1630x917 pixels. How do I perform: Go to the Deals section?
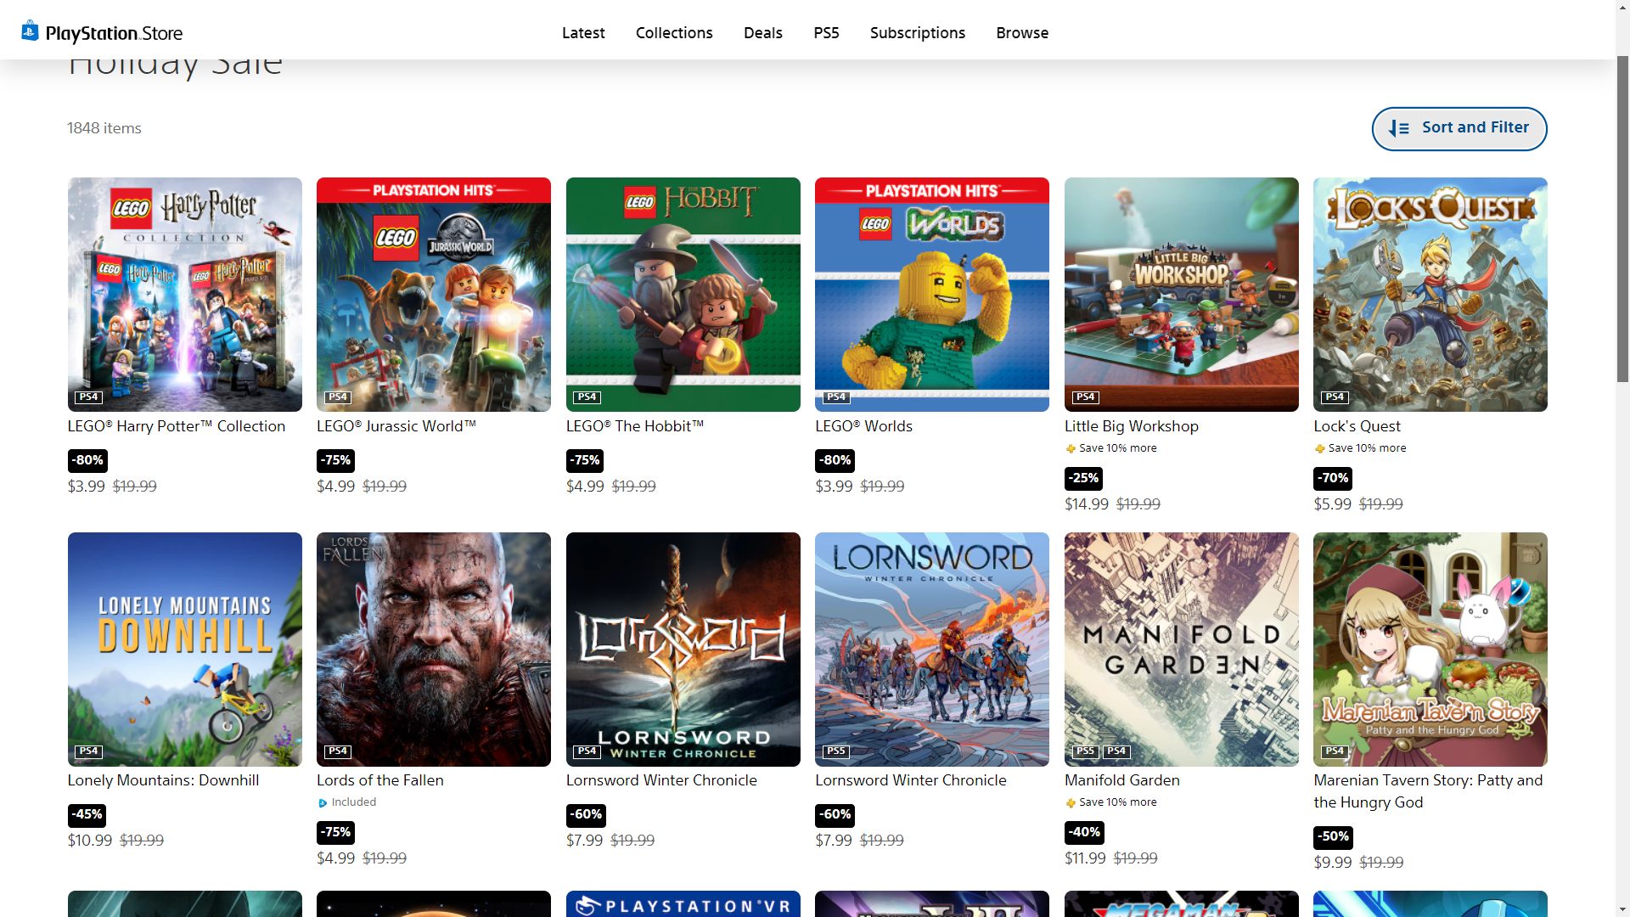(762, 33)
